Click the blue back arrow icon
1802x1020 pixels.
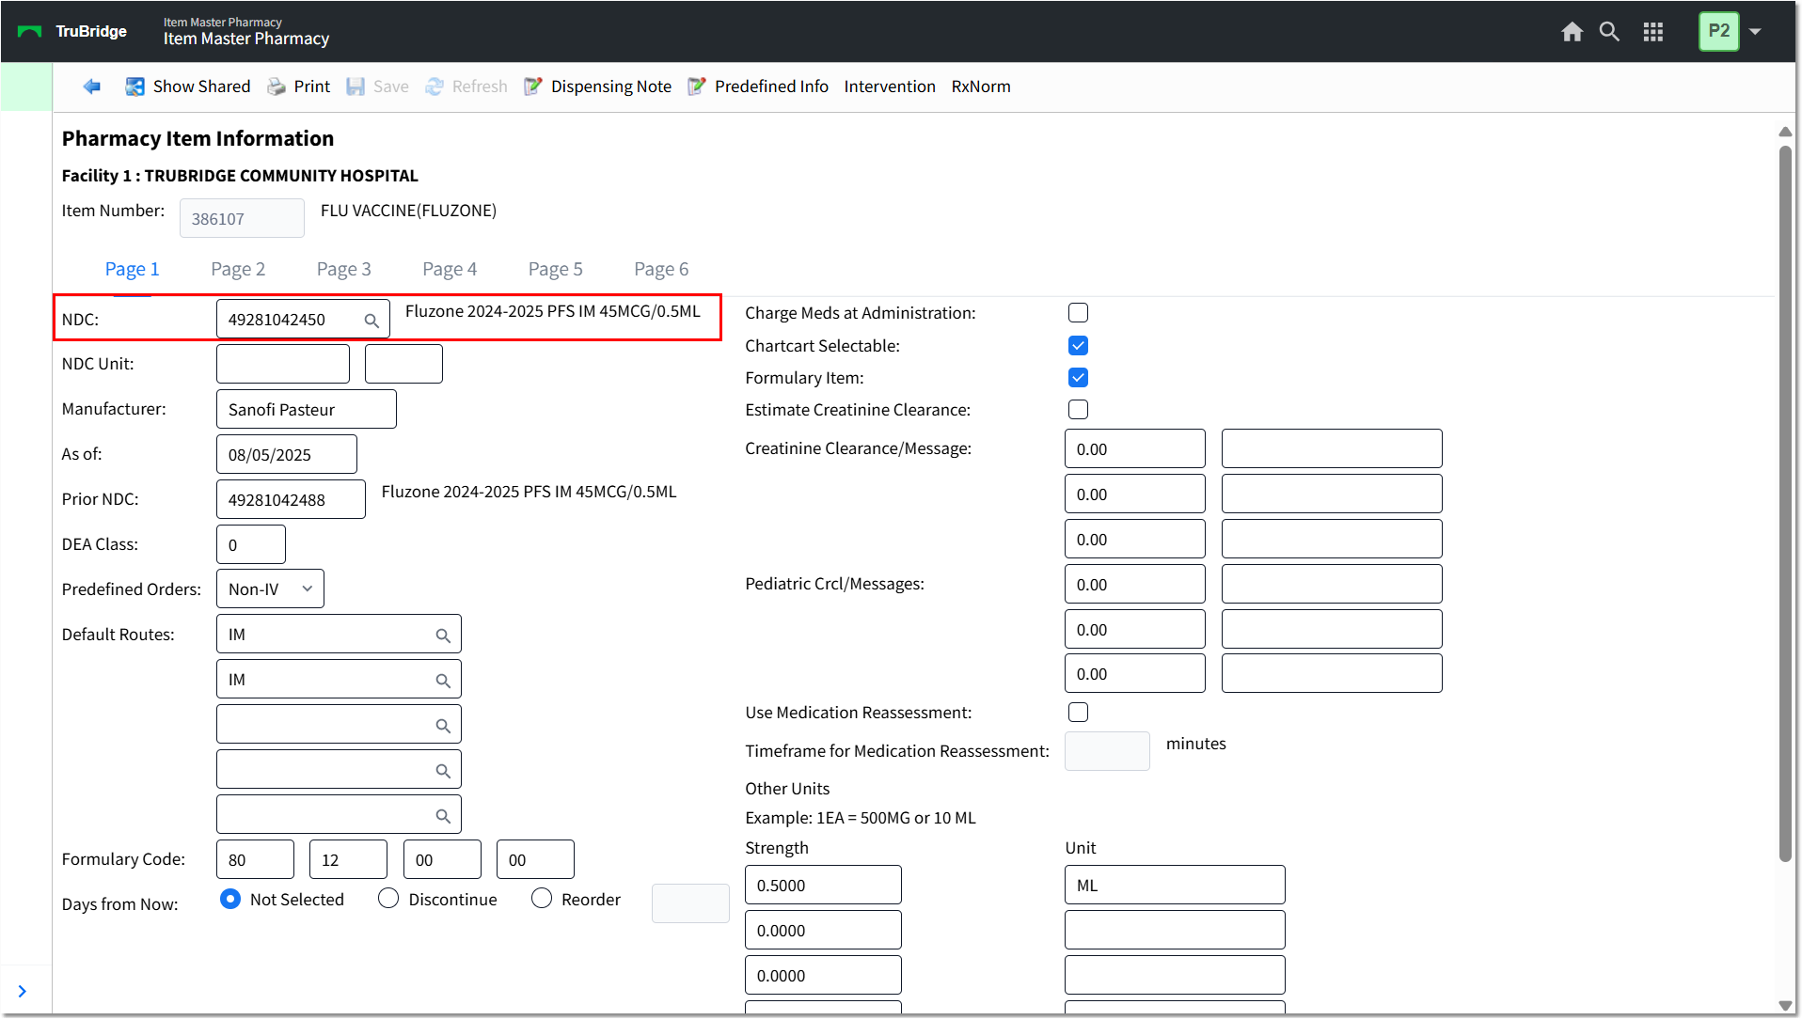point(91,86)
